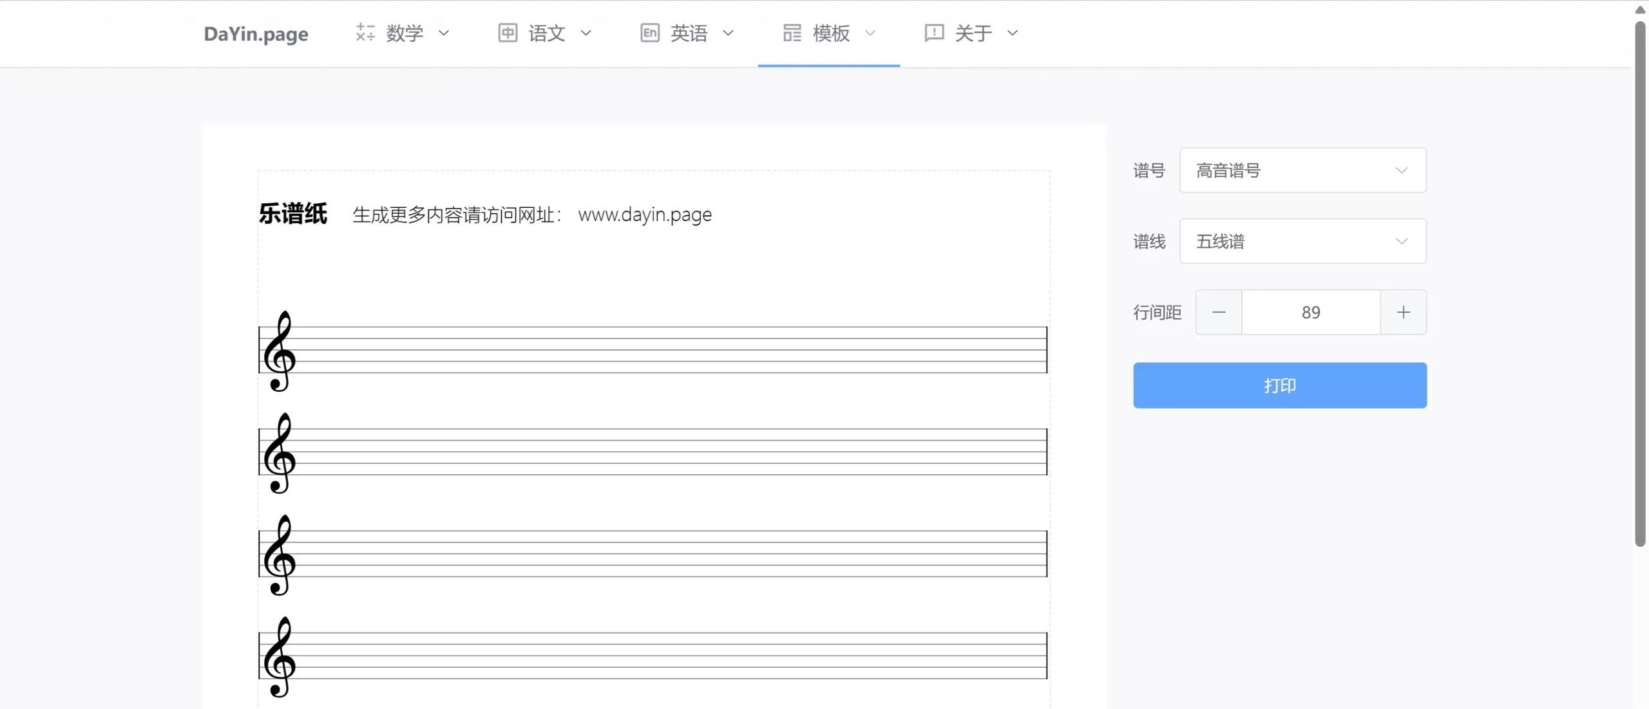Expand the 英语 menu chevron
Screen dimensions: 1649x709
pos(728,33)
